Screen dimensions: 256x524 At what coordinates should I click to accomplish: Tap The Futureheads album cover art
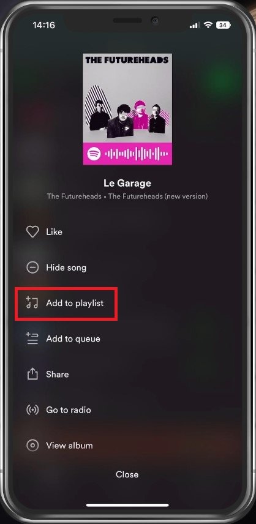pos(127,100)
